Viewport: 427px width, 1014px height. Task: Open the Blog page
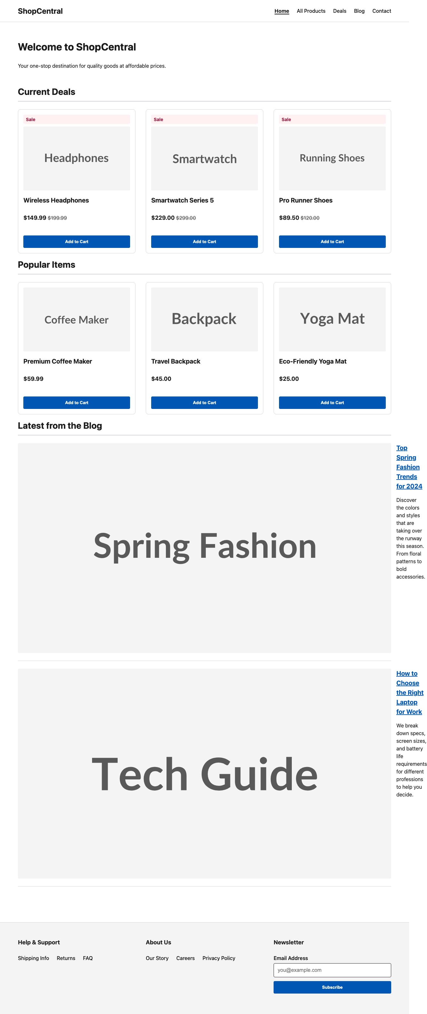[x=359, y=11]
